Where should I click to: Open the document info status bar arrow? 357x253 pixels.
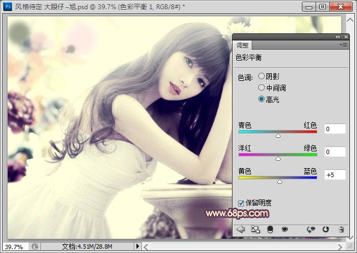[x=138, y=246]
